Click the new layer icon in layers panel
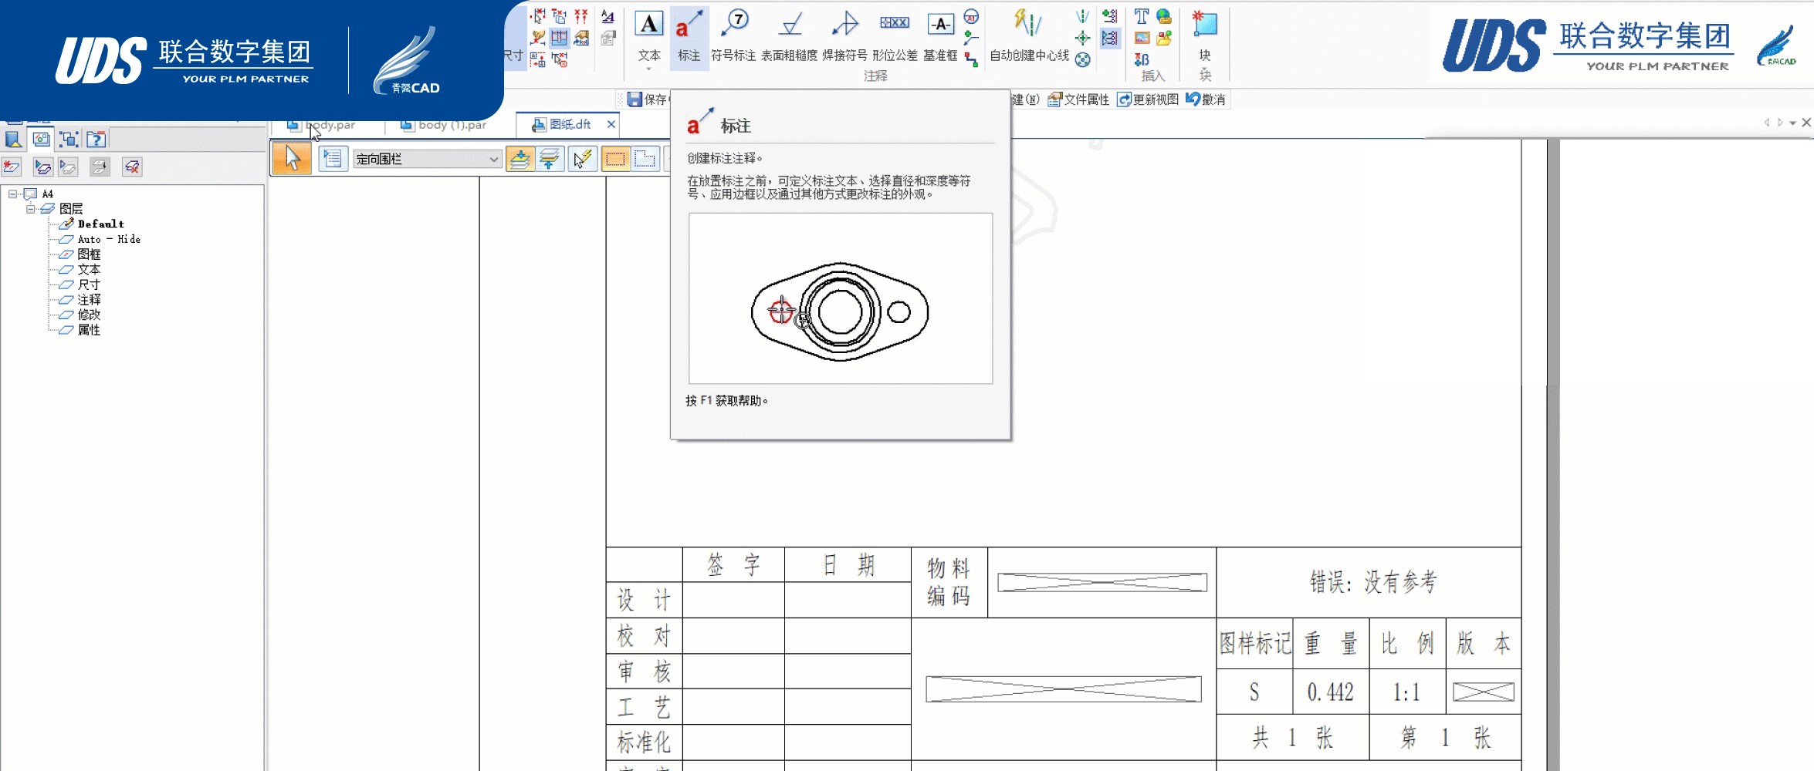Viewport: 1814px width, 771px height. 11,167
